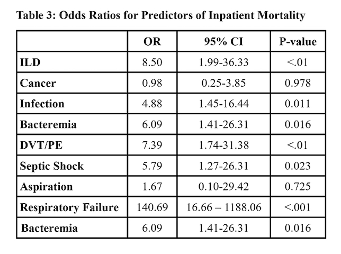
Task: Click the Aspiration row label
Action: tap(46, 187)
